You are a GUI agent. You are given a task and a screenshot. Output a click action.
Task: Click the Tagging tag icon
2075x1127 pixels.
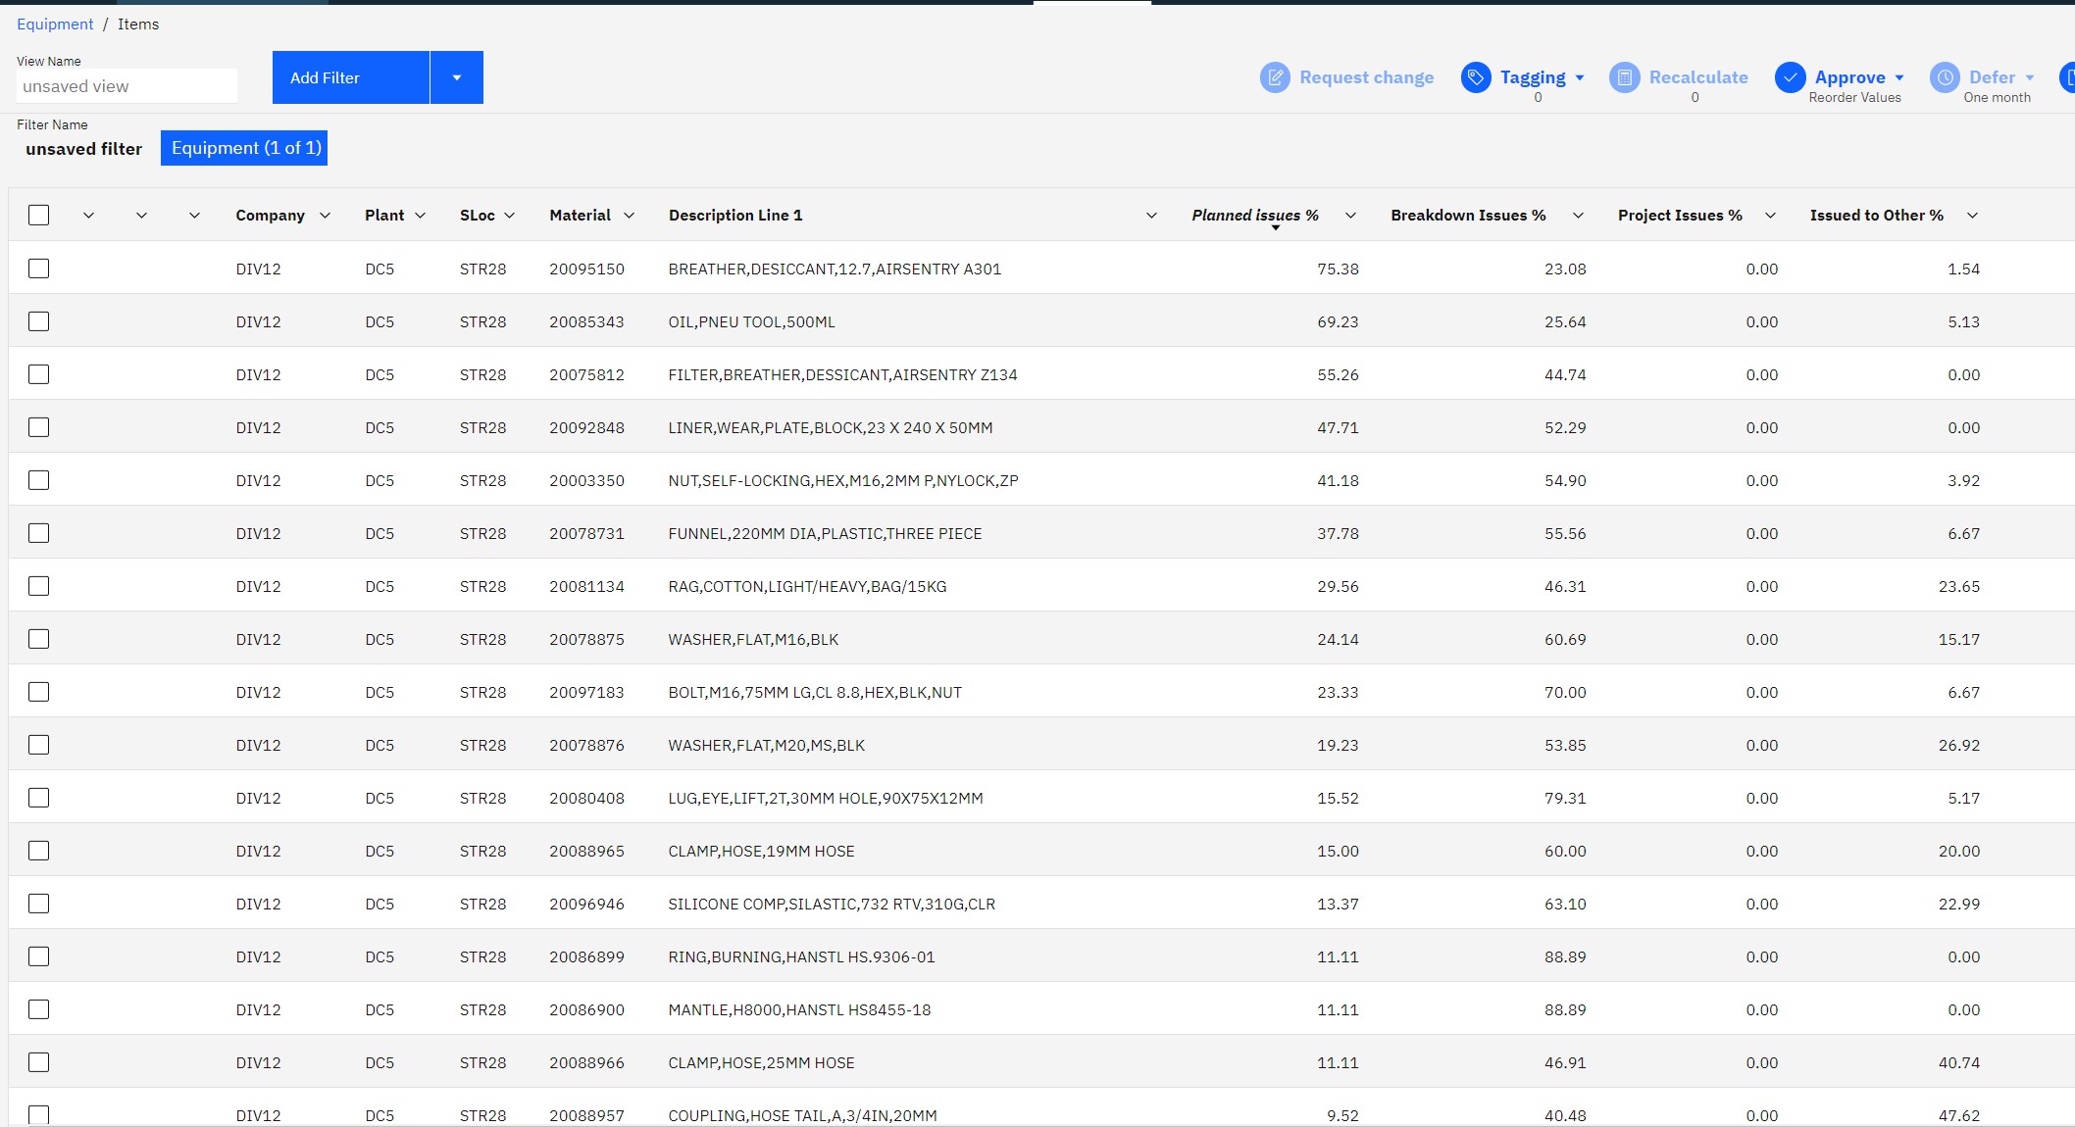pos(1476,77)
